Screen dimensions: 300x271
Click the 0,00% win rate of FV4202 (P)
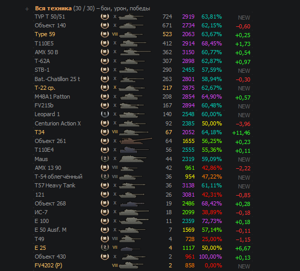[213, 265]
